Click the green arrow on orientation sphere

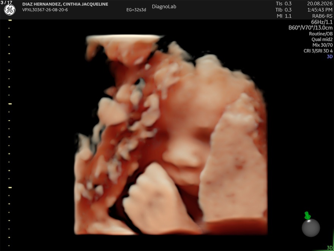(x=307, y=215)
